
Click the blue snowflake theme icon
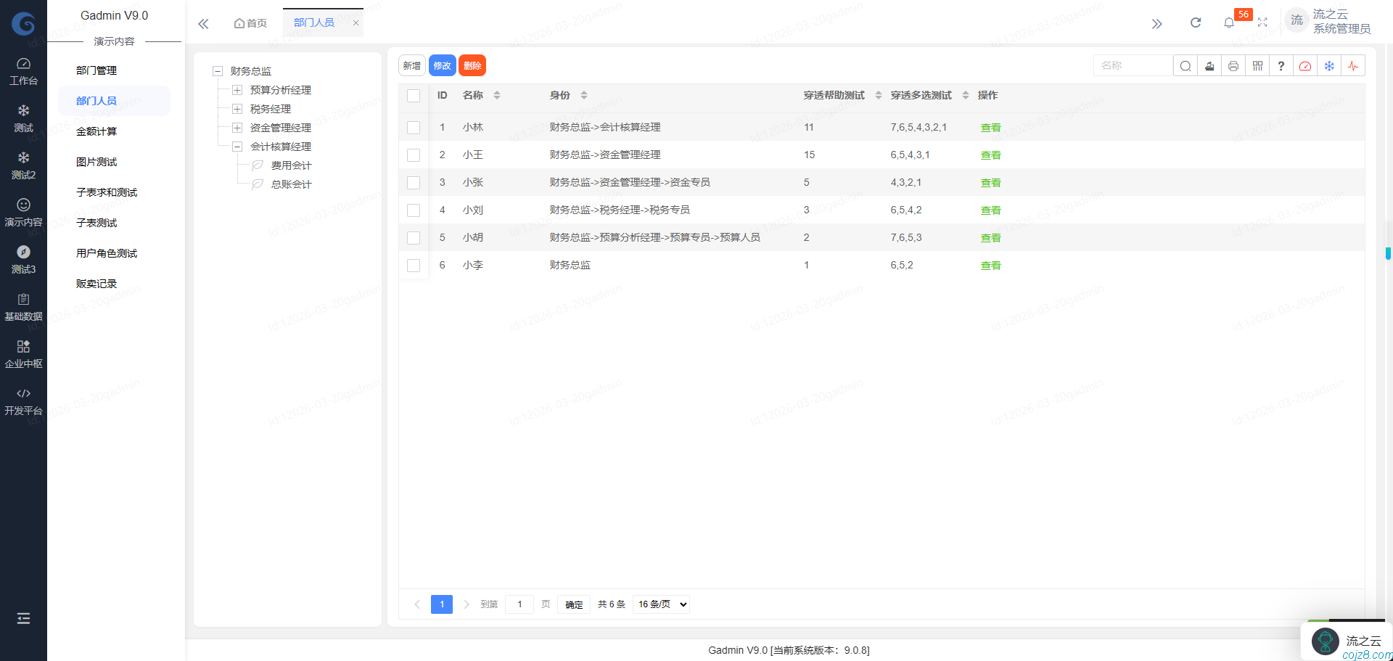(1328, 65)
